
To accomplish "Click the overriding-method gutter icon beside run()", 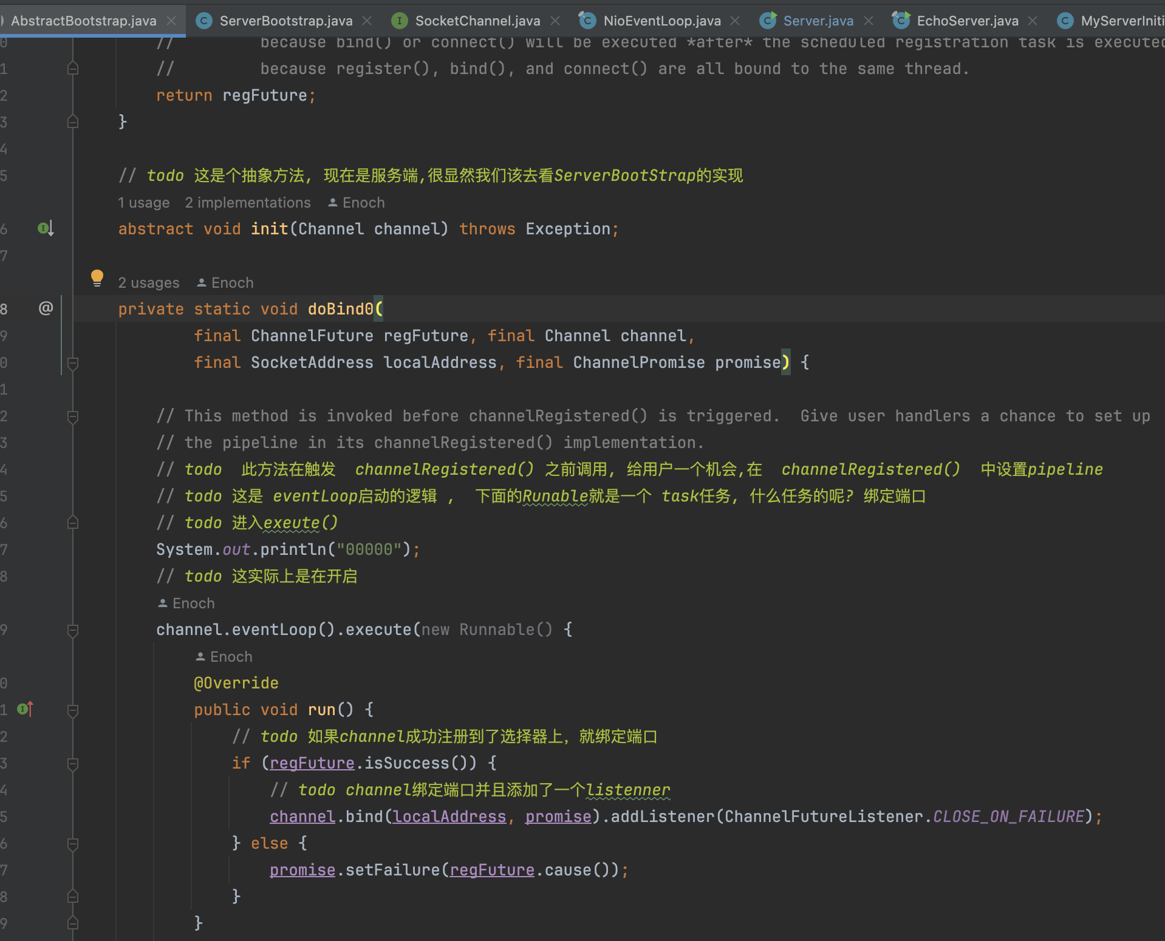I will (25, 708).
